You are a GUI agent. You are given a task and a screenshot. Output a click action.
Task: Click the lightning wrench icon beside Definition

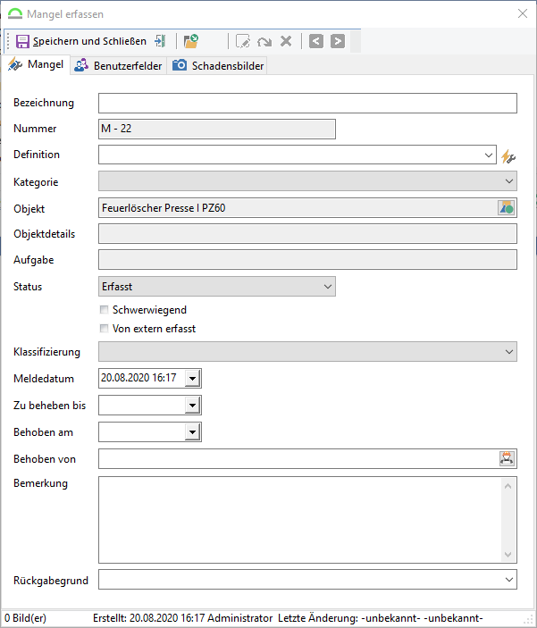[508, 156]
